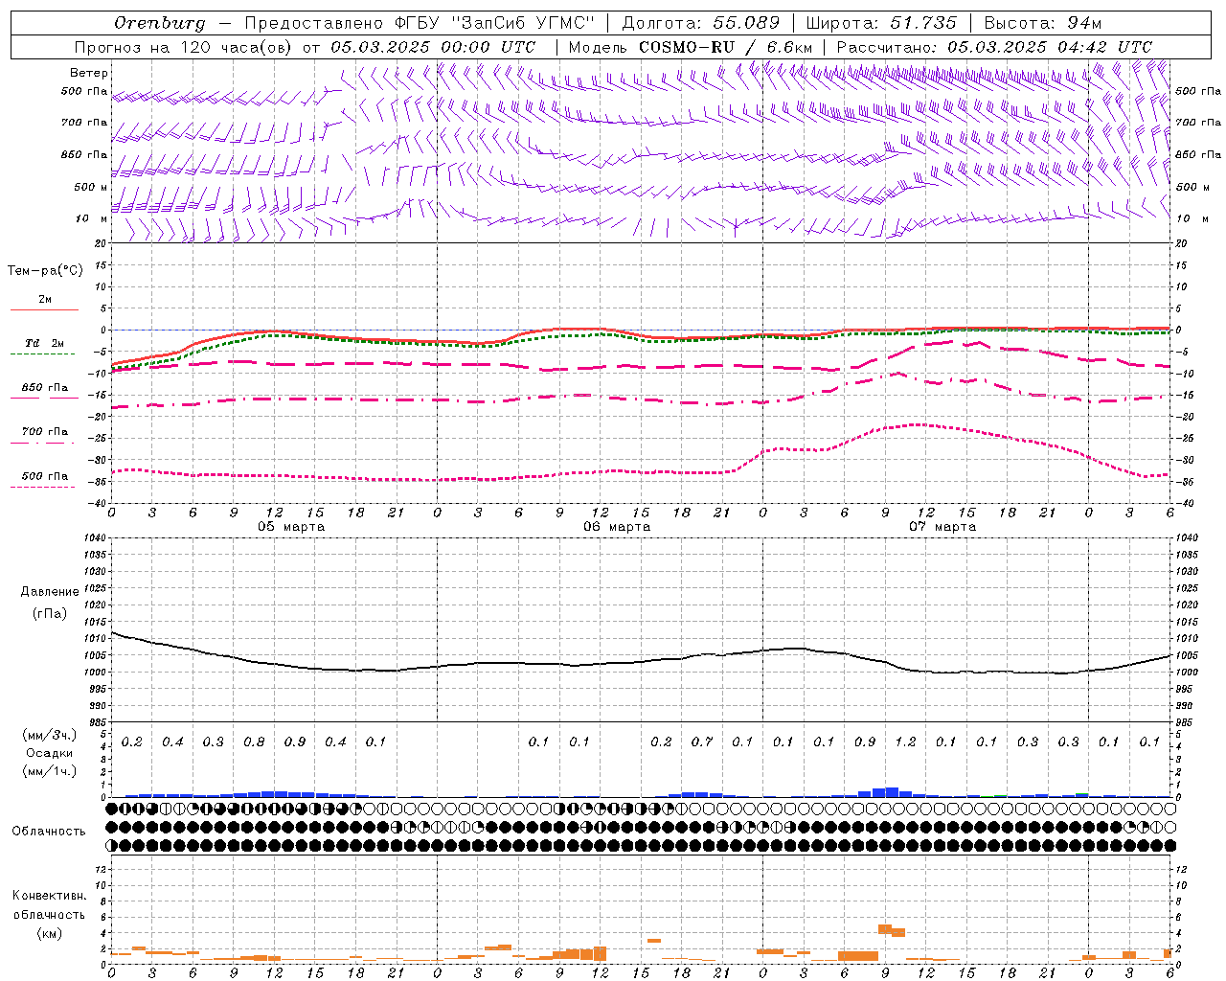Click the 'Модель COSMO-RU / 6.6км' label
Image resolution: width=1226 pixels, height=981 pixels.
point(690,47)
